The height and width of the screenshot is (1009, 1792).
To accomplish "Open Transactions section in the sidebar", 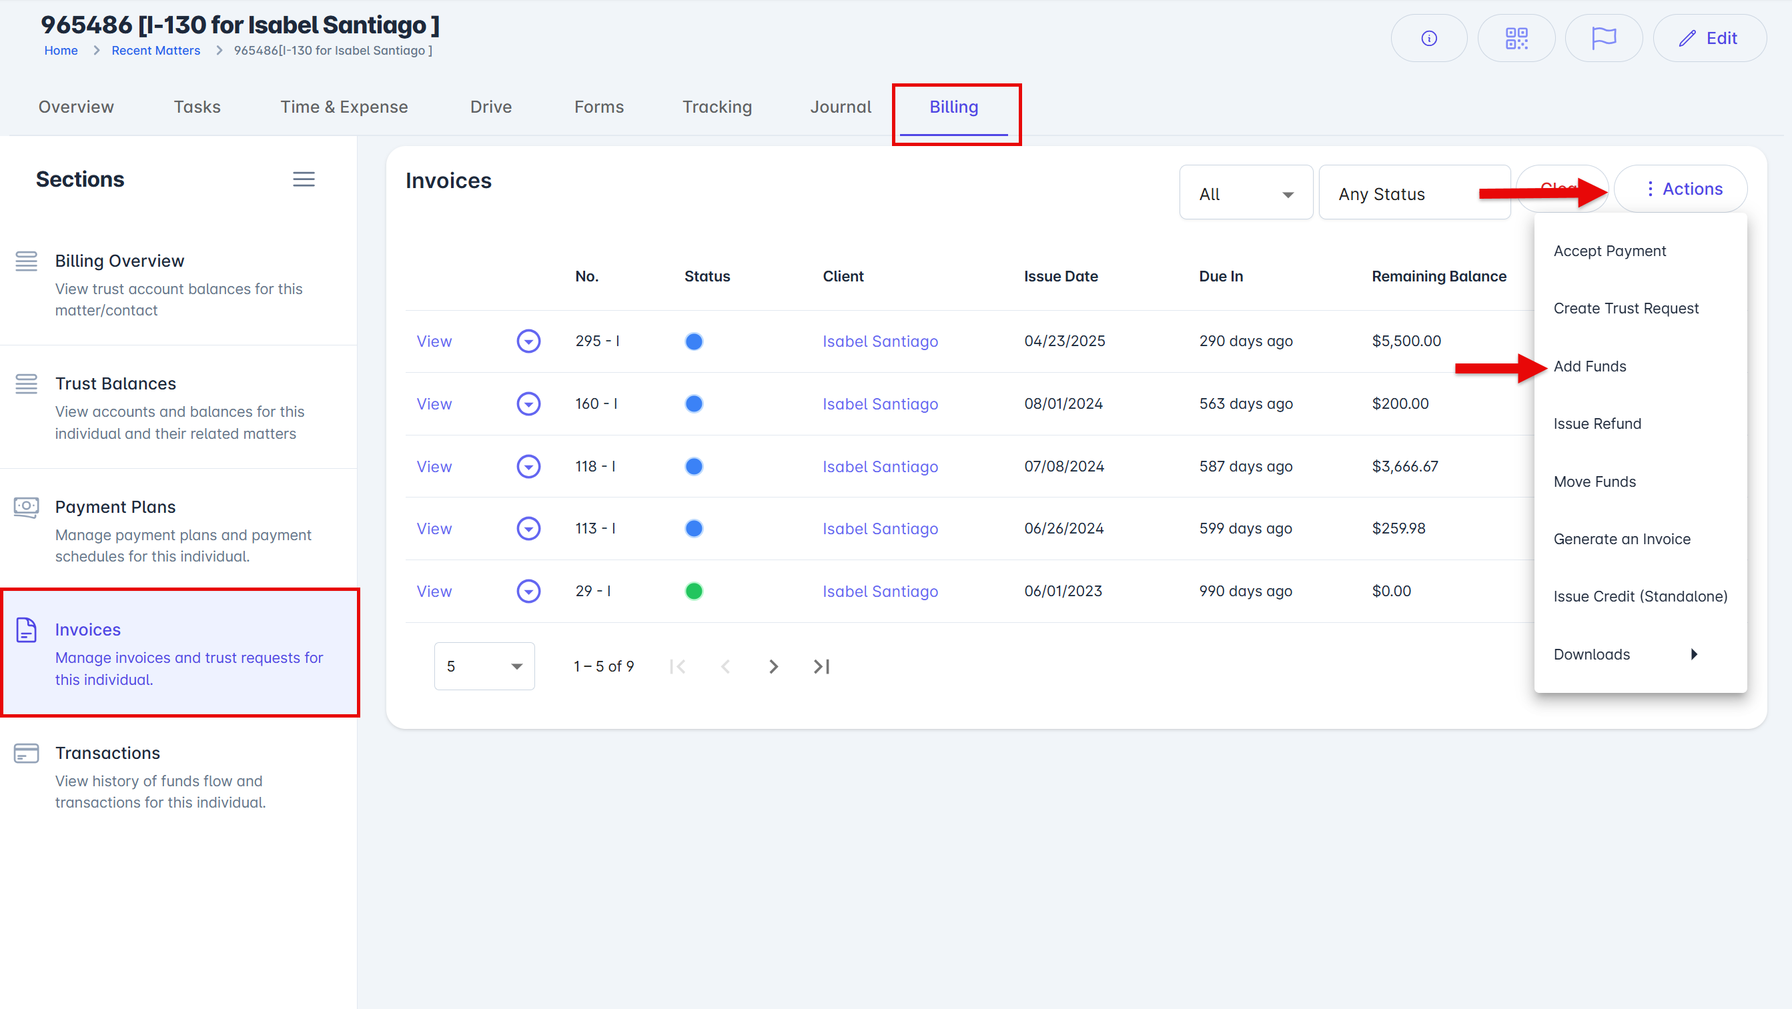I will (x=108, y=752).
